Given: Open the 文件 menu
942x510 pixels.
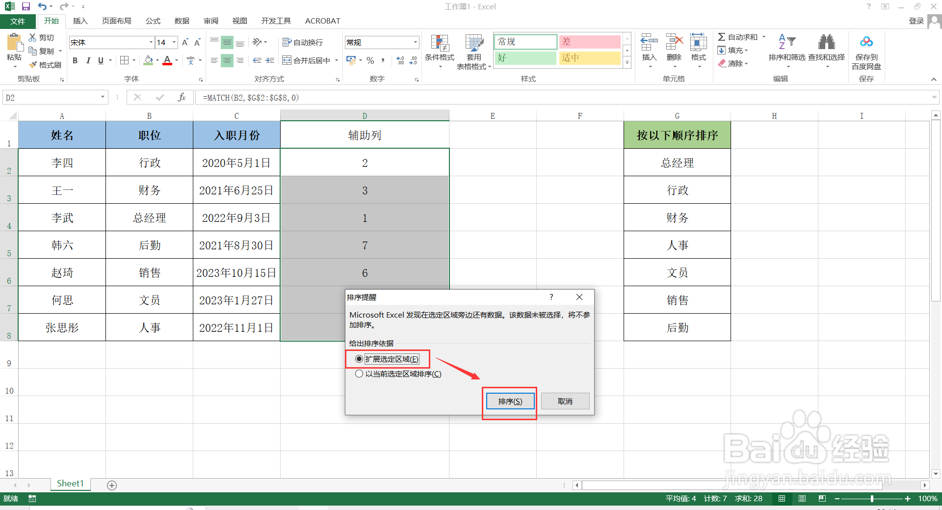Looking at the screenshot, I should point(18,21).
